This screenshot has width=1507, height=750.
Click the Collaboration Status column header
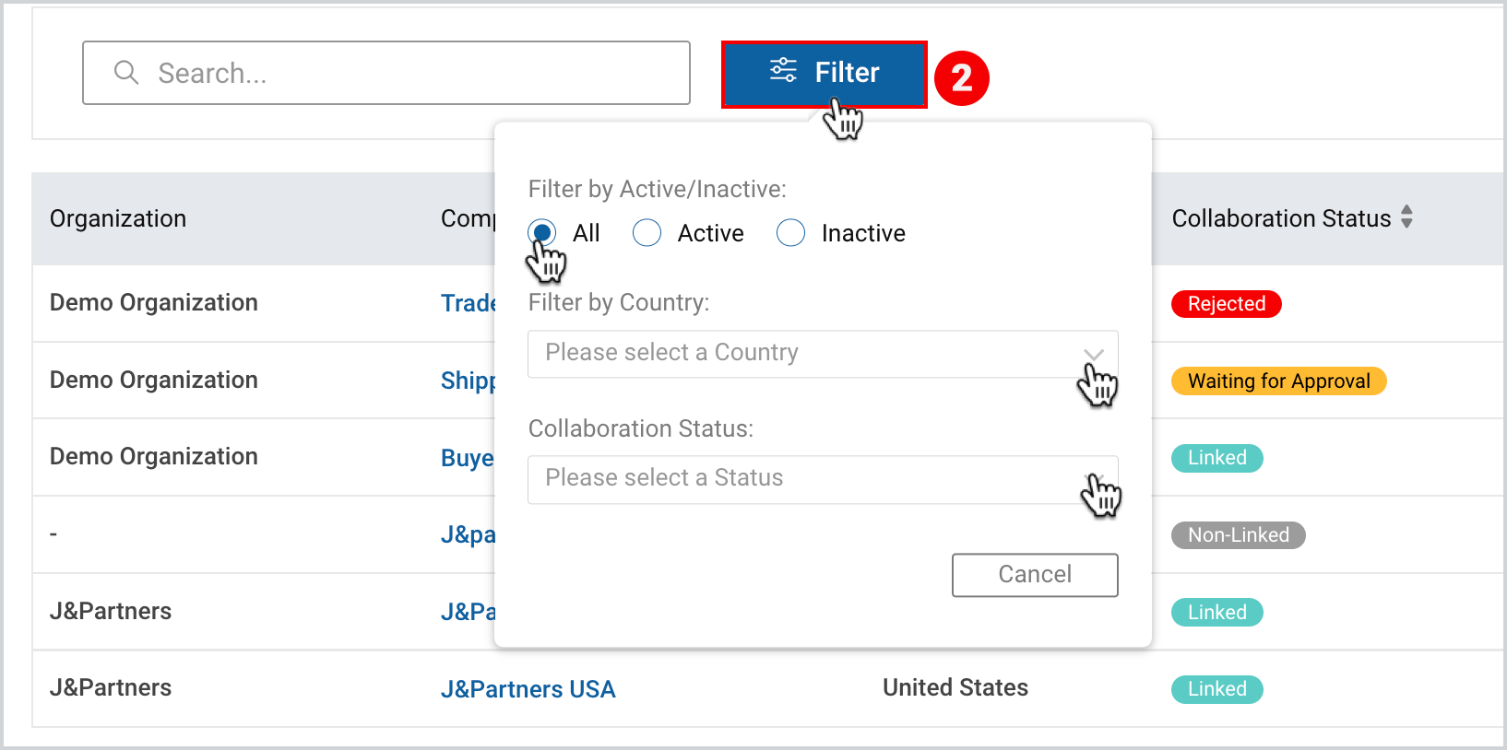[1281, 218]
